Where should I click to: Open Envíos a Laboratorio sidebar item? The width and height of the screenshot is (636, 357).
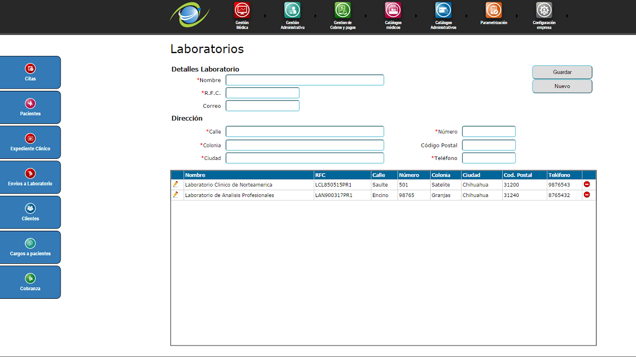pos(30,177)
